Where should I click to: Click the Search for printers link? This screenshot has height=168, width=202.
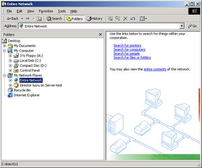click(127, 45)
